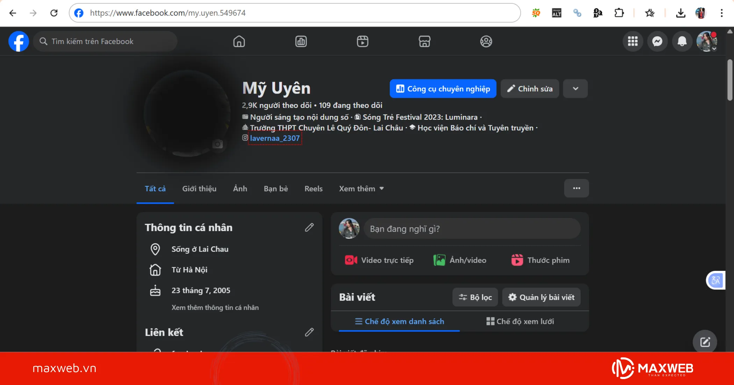Open the Groups icon in navigation
Viewport: 734px width, 385px height.
click(486, 41)
